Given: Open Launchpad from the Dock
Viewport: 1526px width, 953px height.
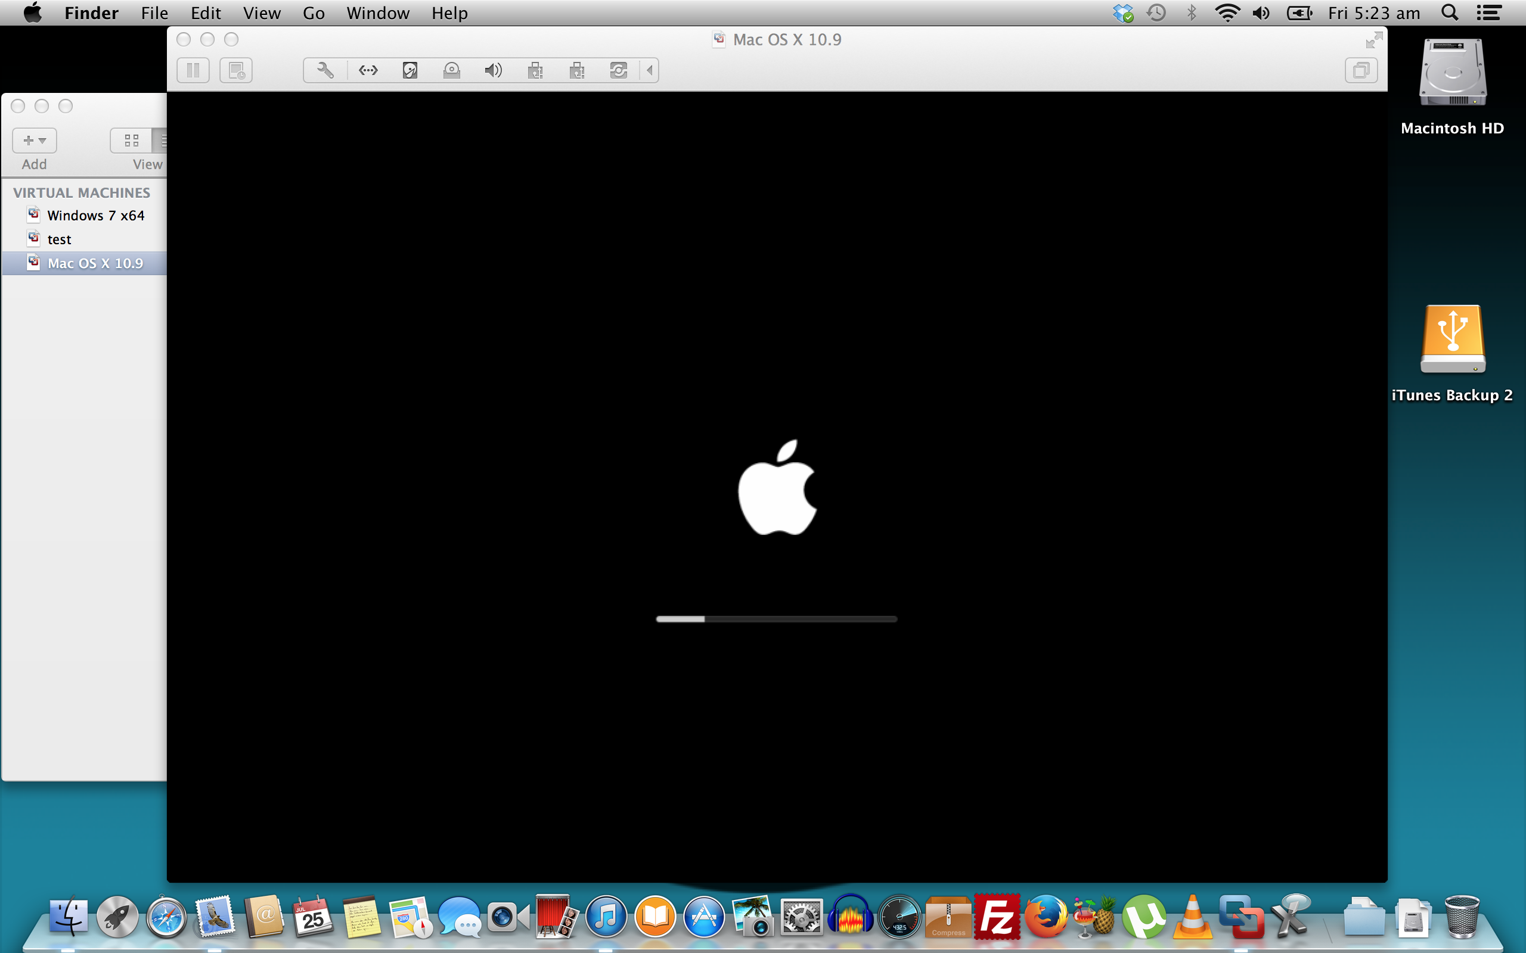Looking at the screenshot, I should (117, 917).
